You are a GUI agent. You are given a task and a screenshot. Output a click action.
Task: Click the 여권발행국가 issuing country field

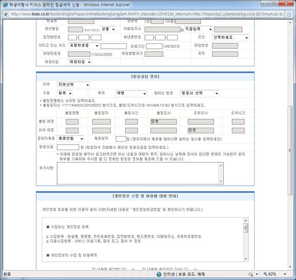point(154,54)
